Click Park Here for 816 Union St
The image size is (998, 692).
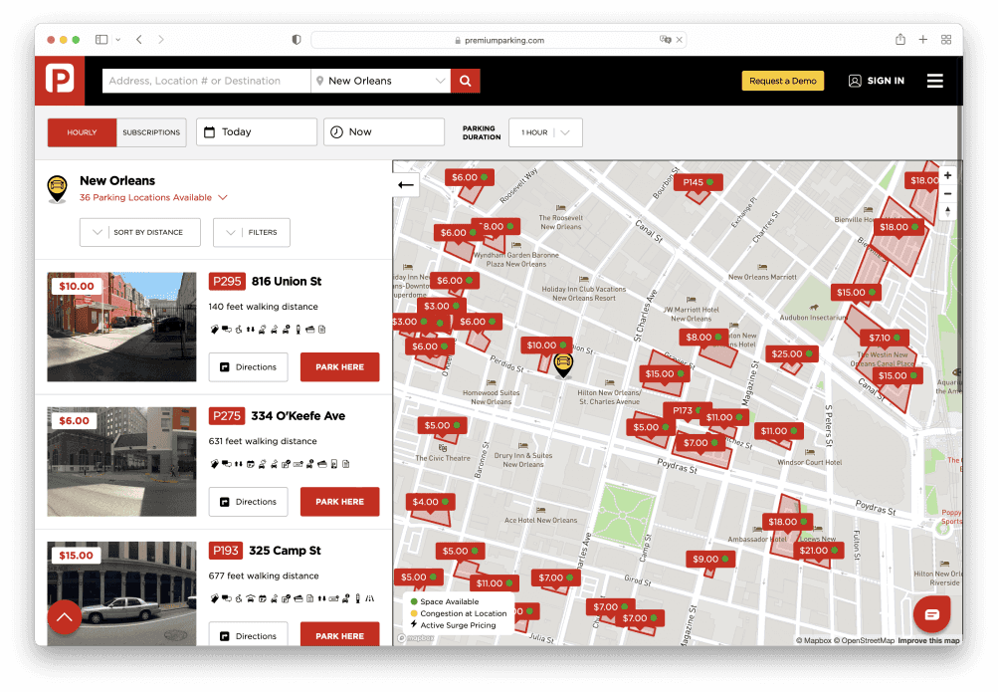point(339,367)
